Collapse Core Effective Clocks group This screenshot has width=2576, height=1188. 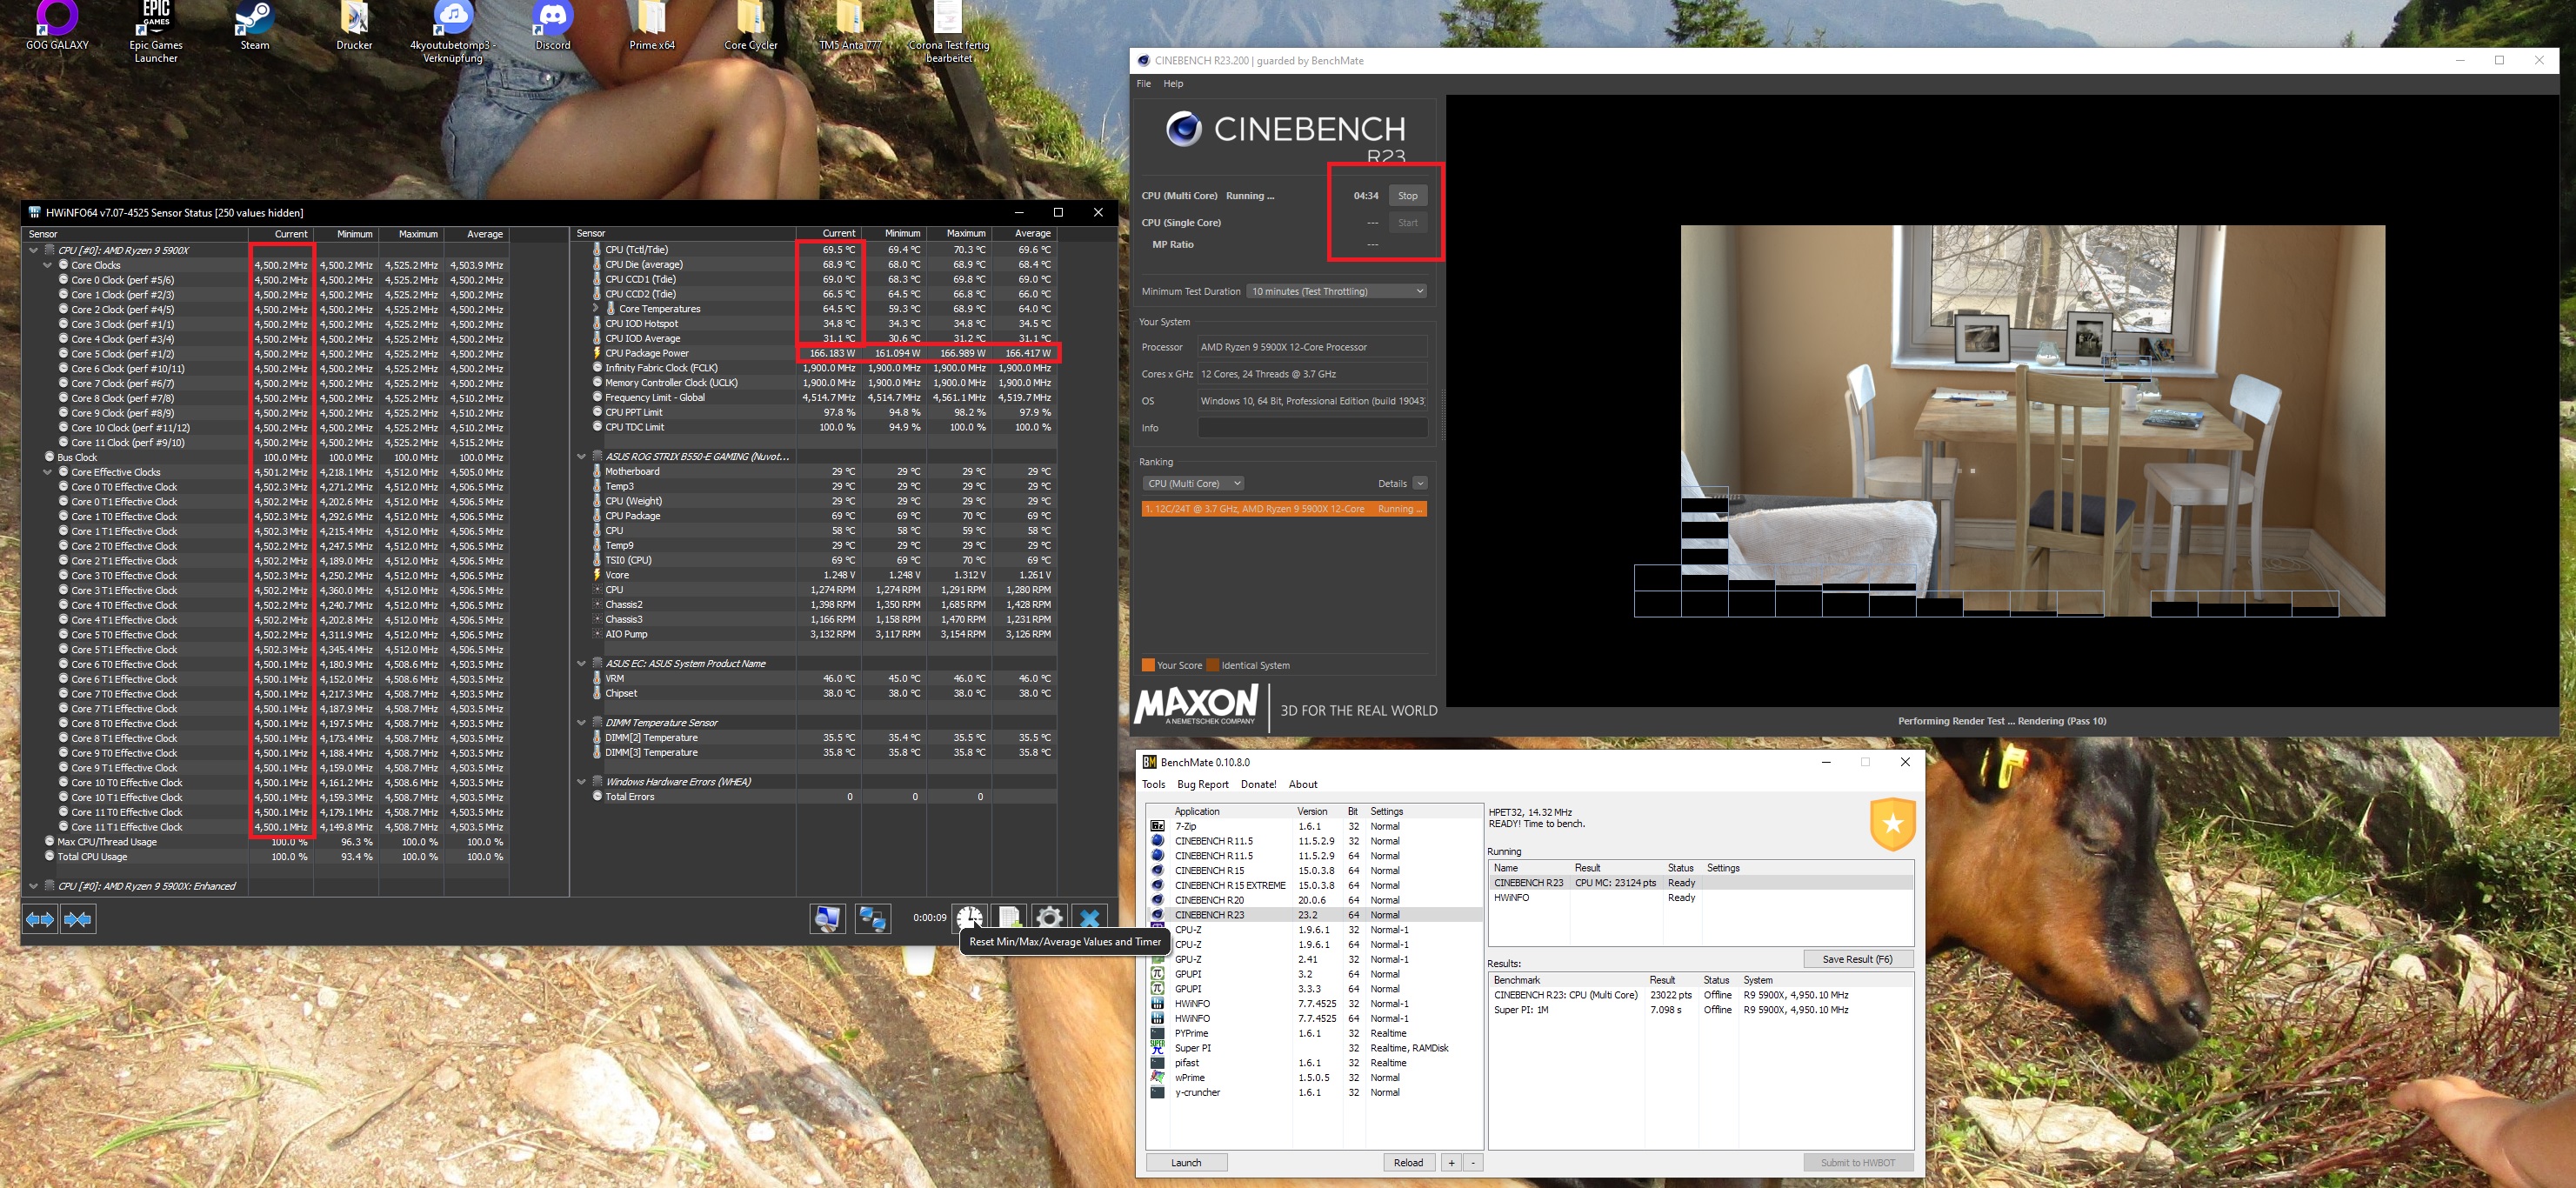48,472
